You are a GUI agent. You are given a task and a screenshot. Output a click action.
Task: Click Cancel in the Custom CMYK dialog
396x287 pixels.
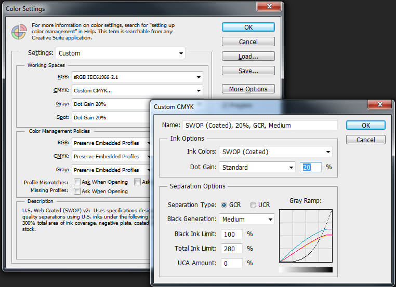tap(365, 140)
